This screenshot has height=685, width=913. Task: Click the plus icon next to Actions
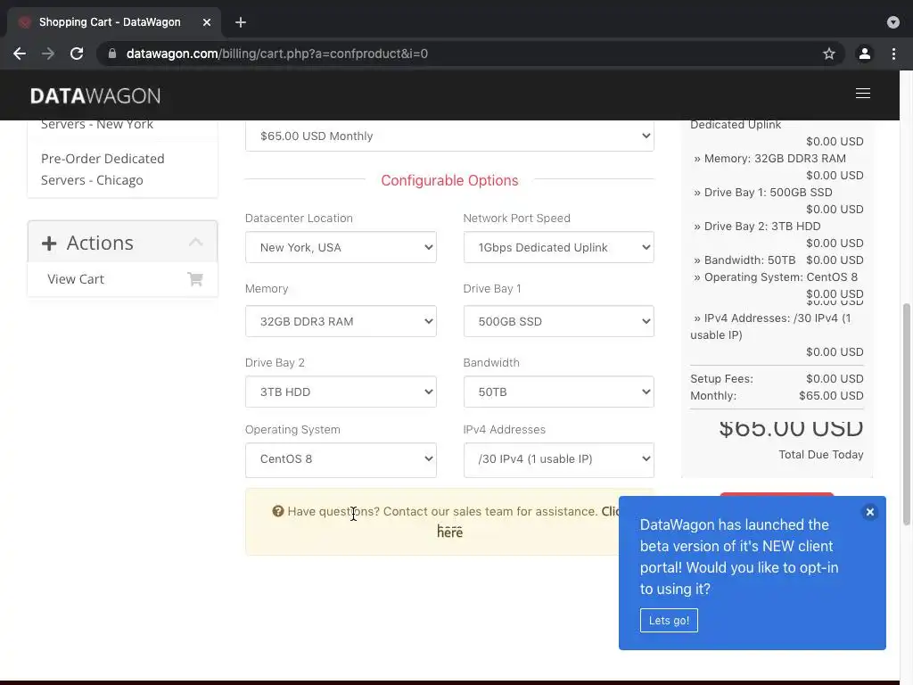pyautogui.click(x=49, y=243)
